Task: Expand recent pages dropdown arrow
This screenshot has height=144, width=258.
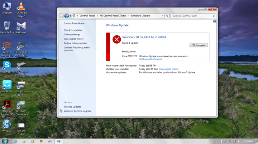Action: pos(70,16)
